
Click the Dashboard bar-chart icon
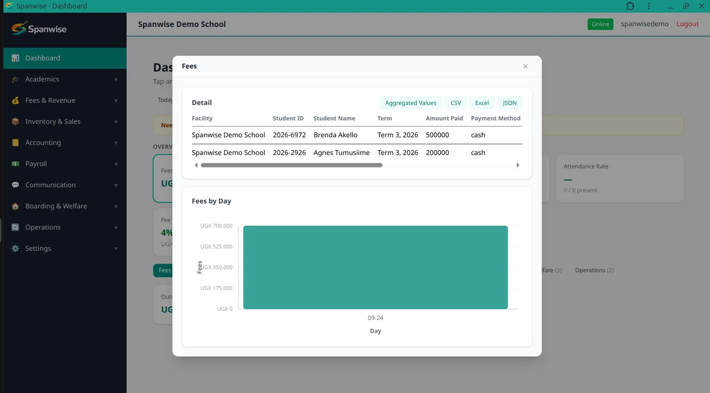(x=16, y=58)
